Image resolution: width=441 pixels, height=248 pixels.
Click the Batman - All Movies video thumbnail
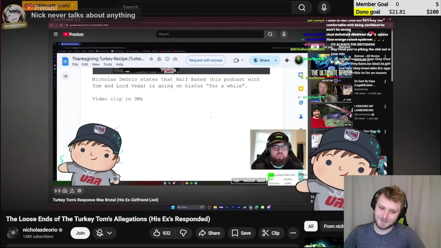tap(331, 65)
